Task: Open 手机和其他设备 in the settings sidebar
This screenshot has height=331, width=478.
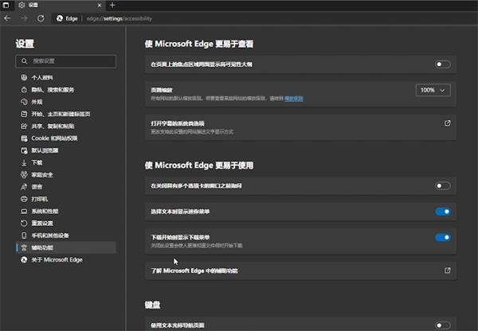Action: [x=66, y=236]
